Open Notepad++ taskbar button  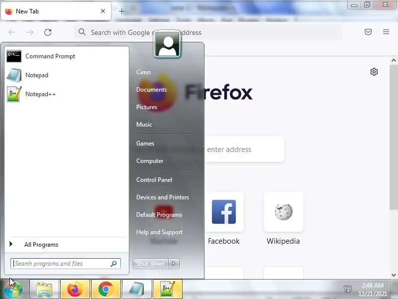click(168, 290)
